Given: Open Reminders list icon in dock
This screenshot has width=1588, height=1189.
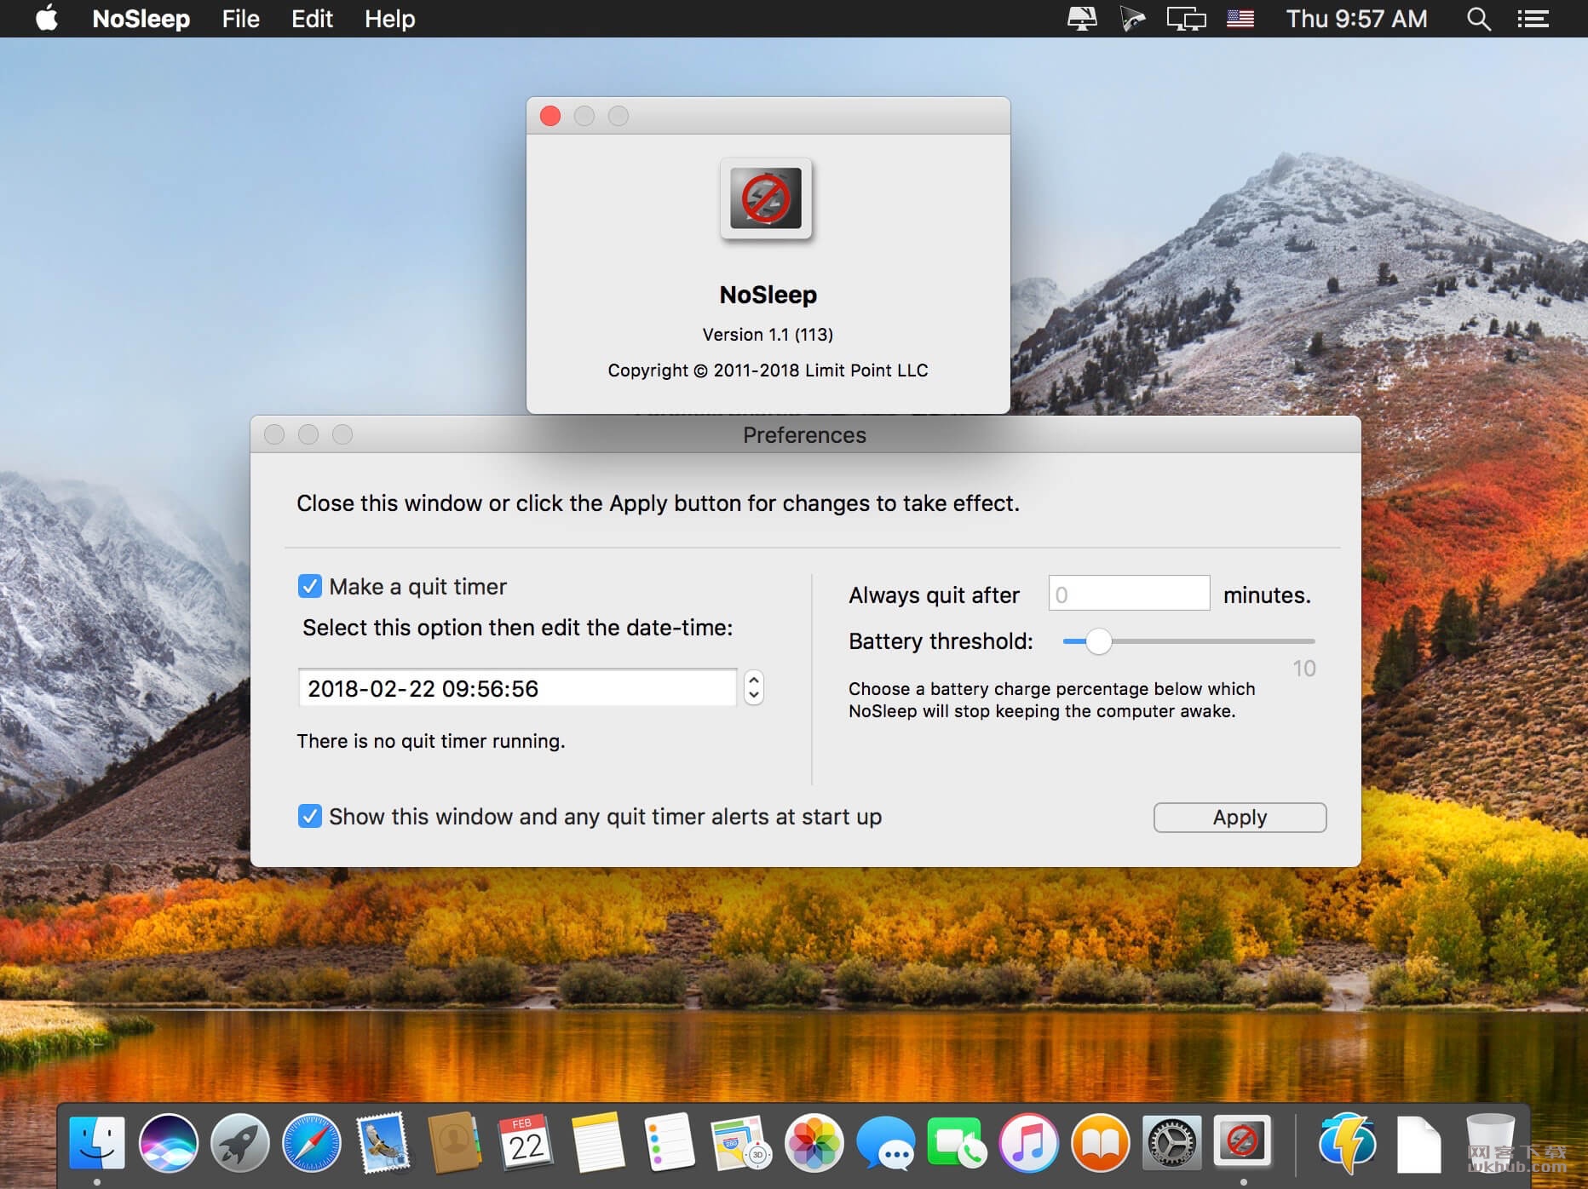Looking at the screenshot, I should pyautogui.click(x=669, y=1143).
